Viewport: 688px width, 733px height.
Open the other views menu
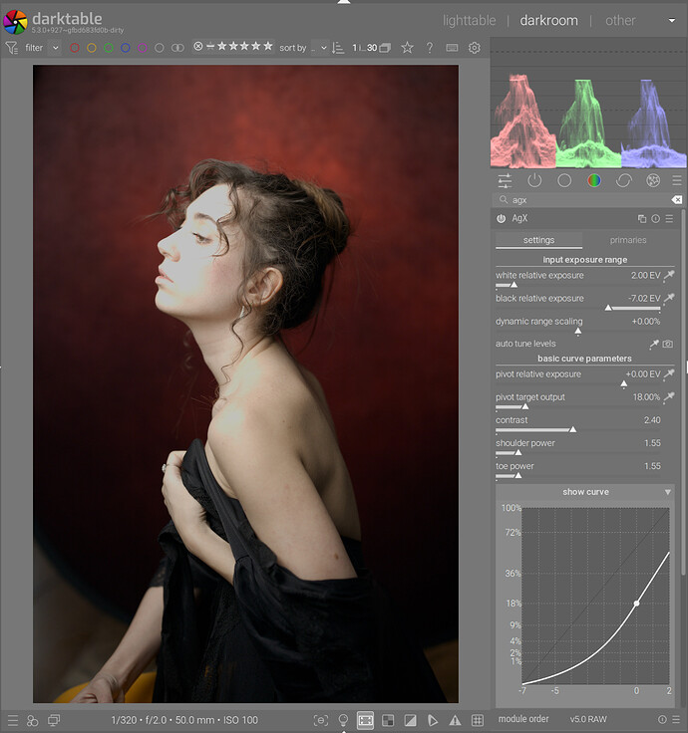620,20
